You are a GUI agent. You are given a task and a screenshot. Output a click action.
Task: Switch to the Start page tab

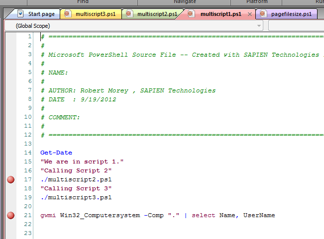click(x=35, y=14)
